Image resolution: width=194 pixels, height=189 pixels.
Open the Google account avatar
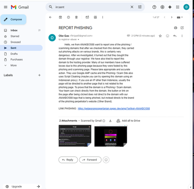coord(186,7)
